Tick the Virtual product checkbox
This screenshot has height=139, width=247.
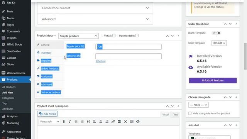pos(114,36)
